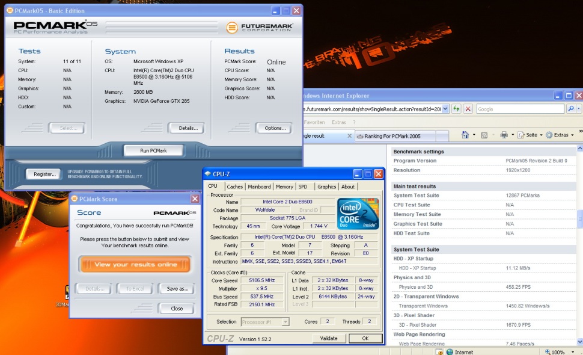The width and height of the screenshot is (583, 355).
Task: Click the Rated FSB 2150.1 MHz value
Action: (x=262, y=304)
